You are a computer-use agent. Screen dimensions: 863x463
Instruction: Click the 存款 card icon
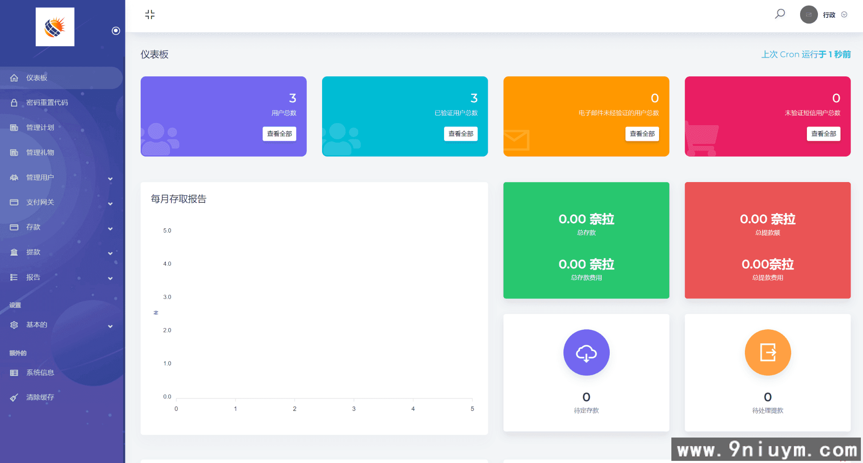pyautogui.click(x=14, y=227)
